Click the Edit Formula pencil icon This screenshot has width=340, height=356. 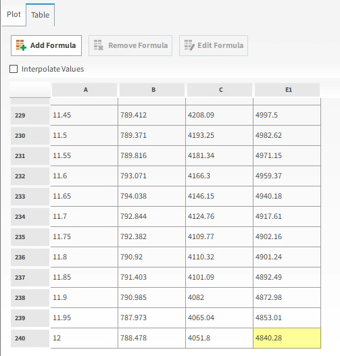(189, 45)
